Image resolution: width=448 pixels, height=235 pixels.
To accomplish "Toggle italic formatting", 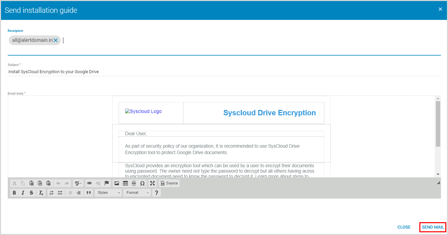I will click(23, 193).
